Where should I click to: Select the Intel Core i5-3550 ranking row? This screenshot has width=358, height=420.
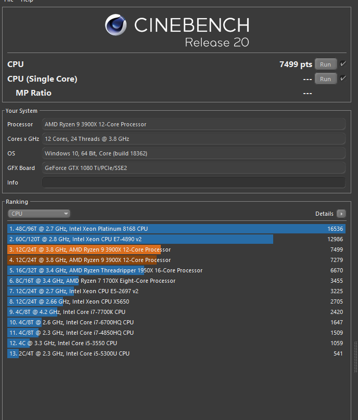pos(176,343)
